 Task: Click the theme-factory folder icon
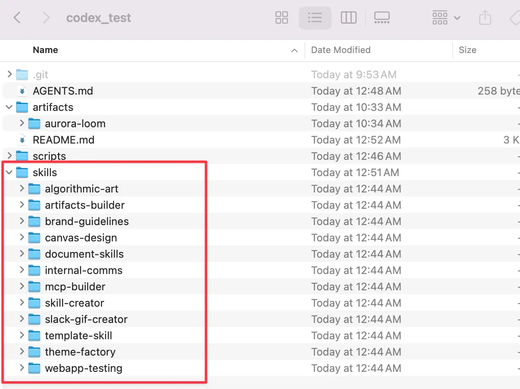point(34,352)
